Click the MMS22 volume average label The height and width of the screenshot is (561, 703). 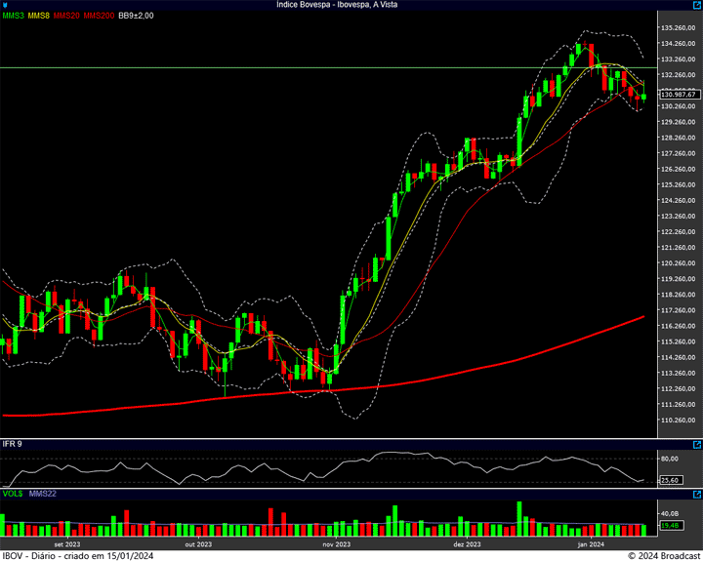click(x=43, y=494)
